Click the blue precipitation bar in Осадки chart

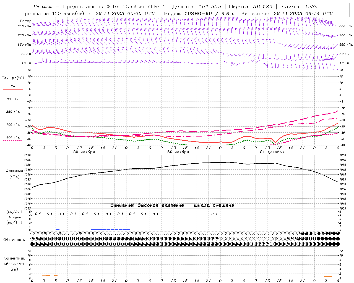(111, 229)
